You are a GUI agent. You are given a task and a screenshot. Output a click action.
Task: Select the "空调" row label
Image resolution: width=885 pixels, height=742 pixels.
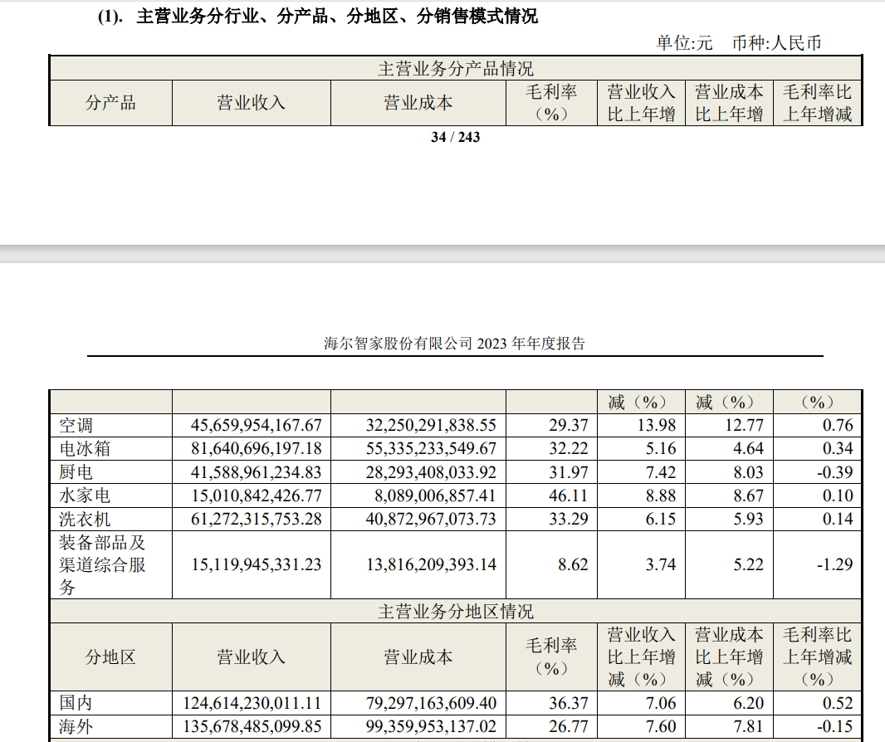[76, 426]
